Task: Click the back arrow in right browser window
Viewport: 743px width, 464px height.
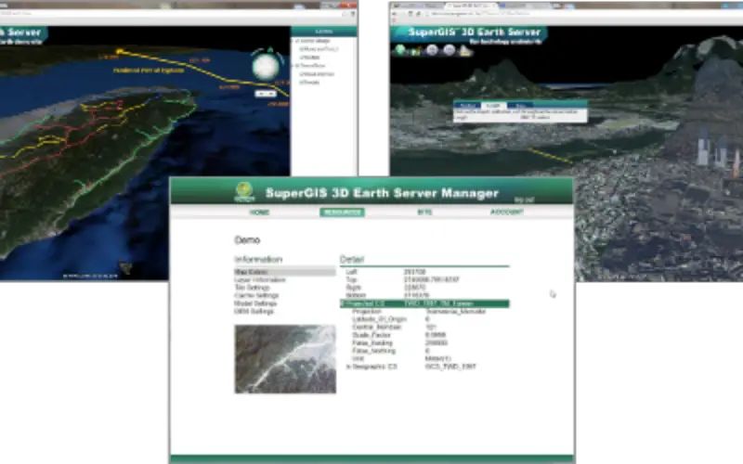Action: (x=394, y=14)
